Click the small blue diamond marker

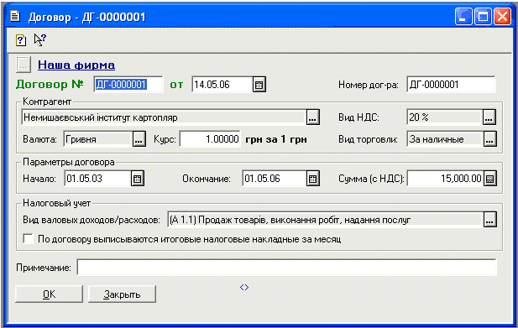(244, 288)
